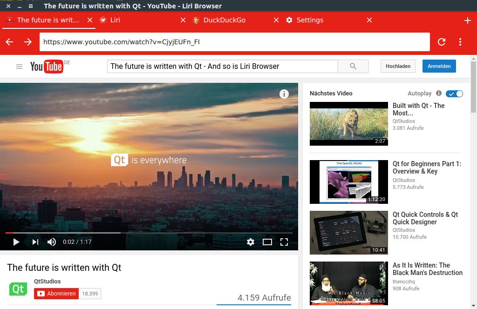Seek using the video progress bar

point(149,232)
